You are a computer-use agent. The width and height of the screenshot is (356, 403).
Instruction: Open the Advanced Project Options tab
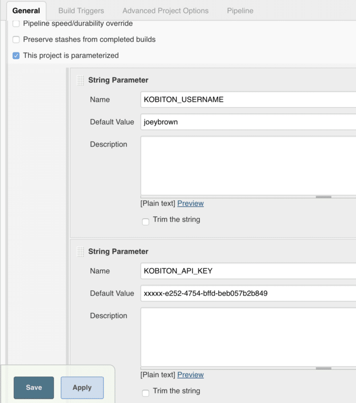click(x=165, y=11)
